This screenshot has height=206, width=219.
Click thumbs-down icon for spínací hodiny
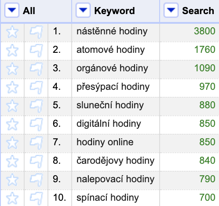(36, 198)
